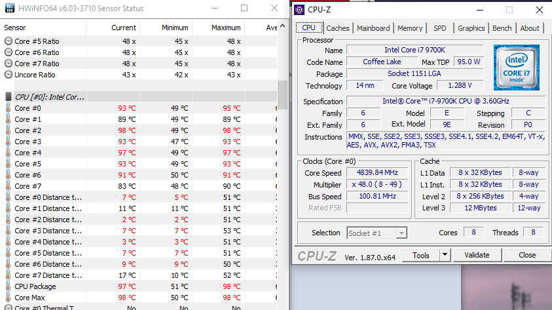The image size is (552, 310).
Task: Click the Core Voltage 1.288 V value
Action: 460,85
